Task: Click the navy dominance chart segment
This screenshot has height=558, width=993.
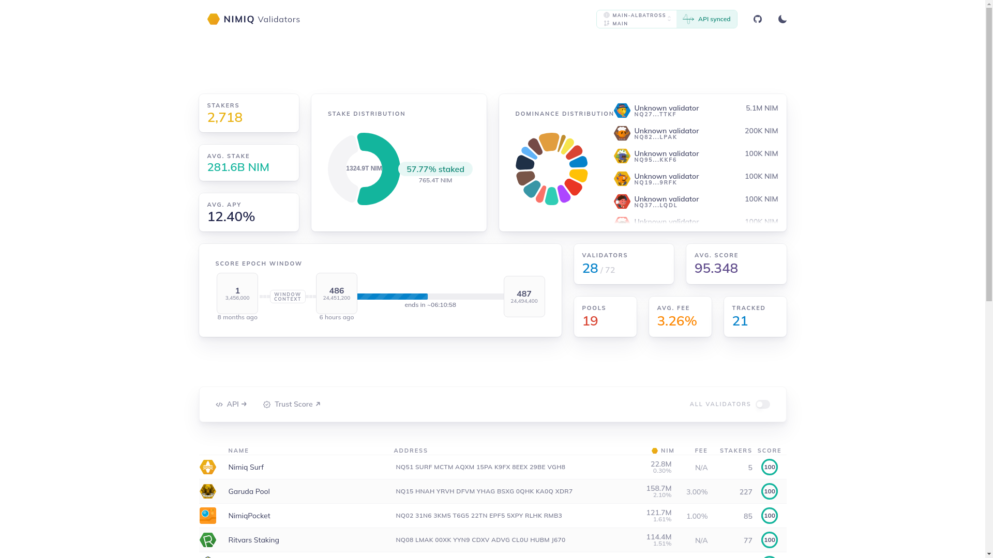Action: pyautogui.click(x=525, y=162)
